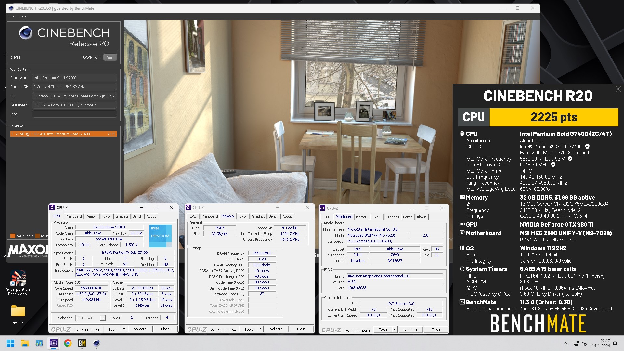Screen dimensions: 624x351
Task: Select the ranking entry for Pentium Gold G7400
Action: pos(64,134)
